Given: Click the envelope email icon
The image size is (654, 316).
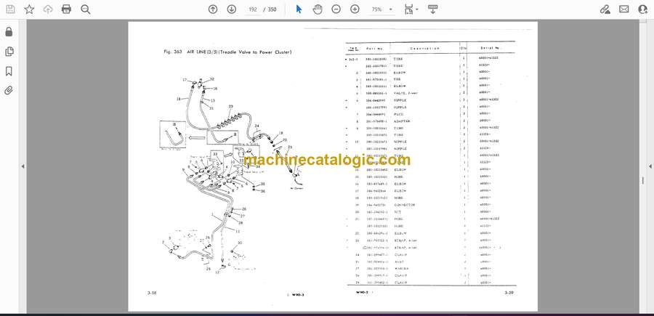Looking at the screenshot, I should click(624, 9).
